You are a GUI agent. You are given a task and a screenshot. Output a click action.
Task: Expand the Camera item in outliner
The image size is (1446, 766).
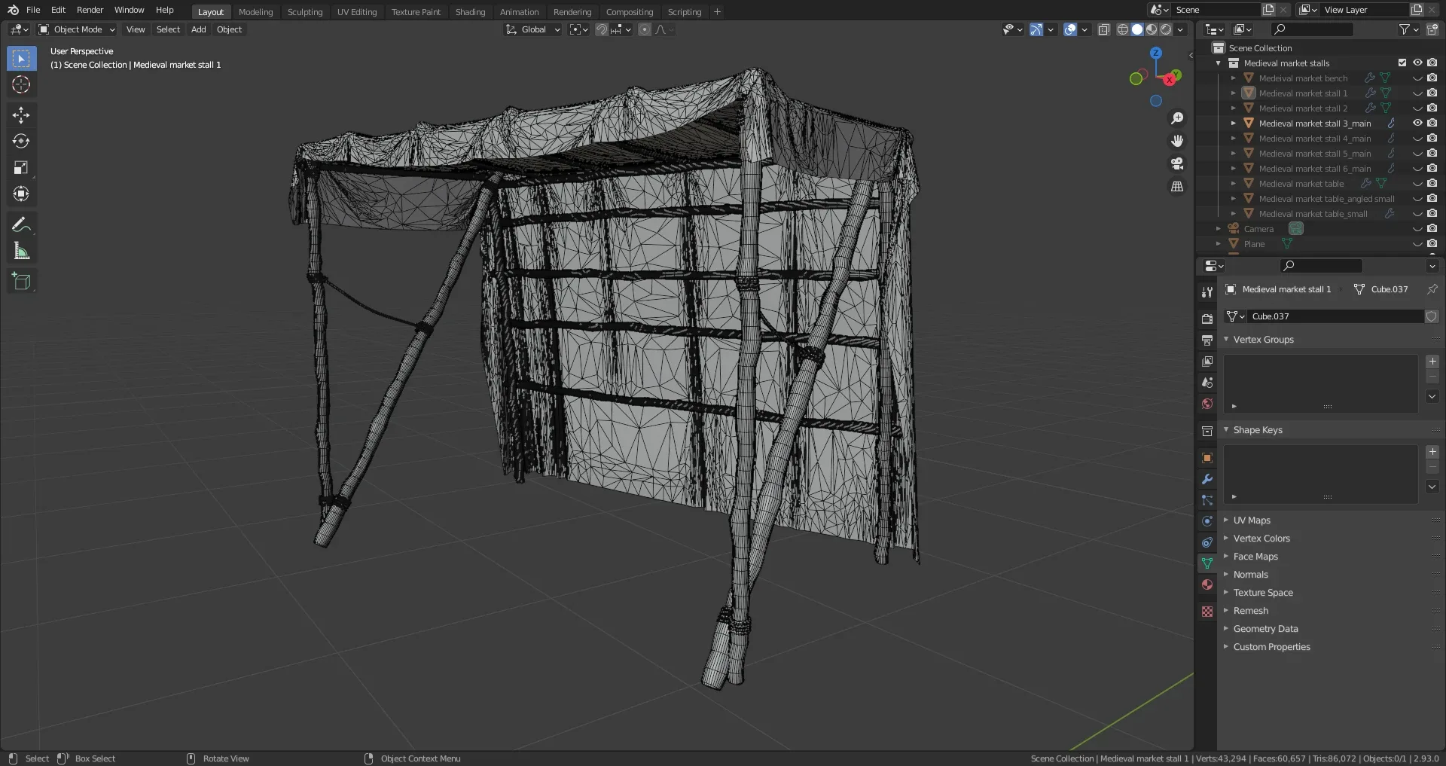point(1219,228)
